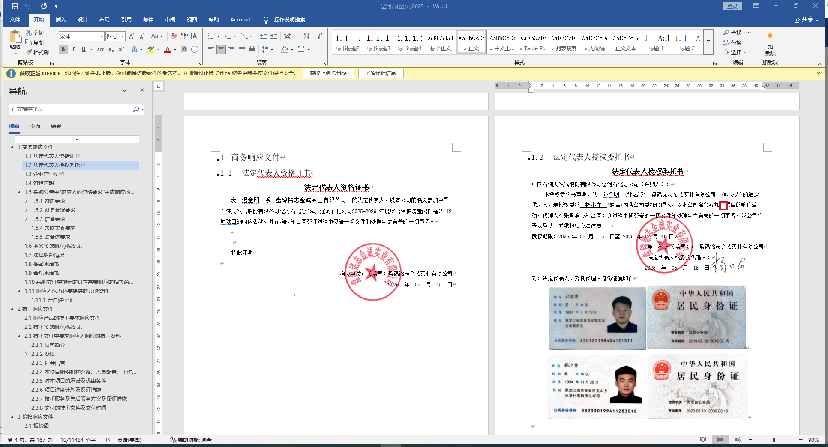
Task: Open the 选择 selection dropdown
Action: pos(735,52)
